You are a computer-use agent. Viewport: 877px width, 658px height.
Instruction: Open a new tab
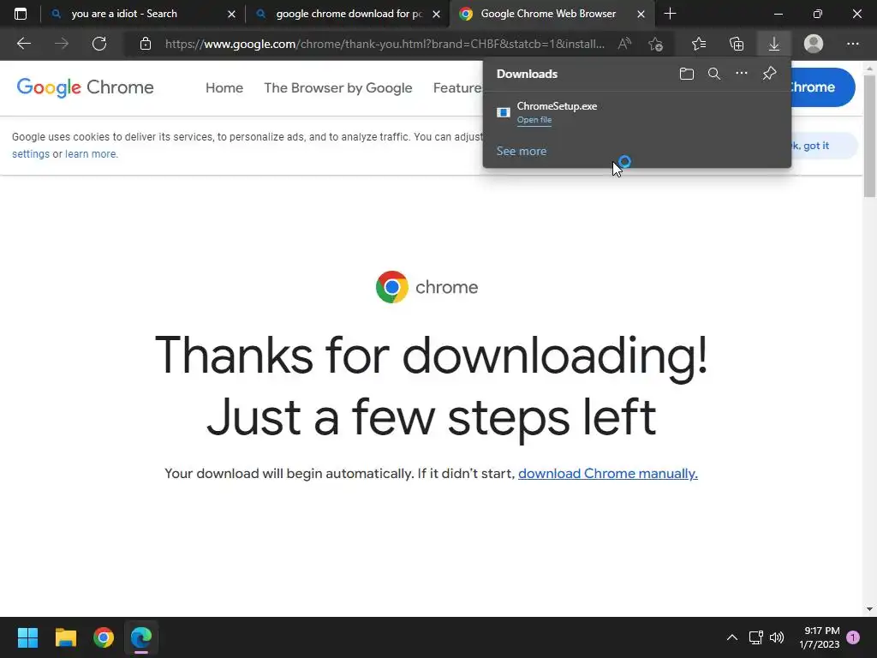670,14
